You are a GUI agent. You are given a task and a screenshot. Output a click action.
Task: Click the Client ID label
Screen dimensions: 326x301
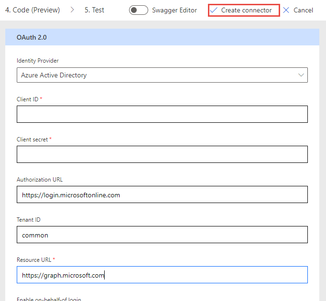27,99
